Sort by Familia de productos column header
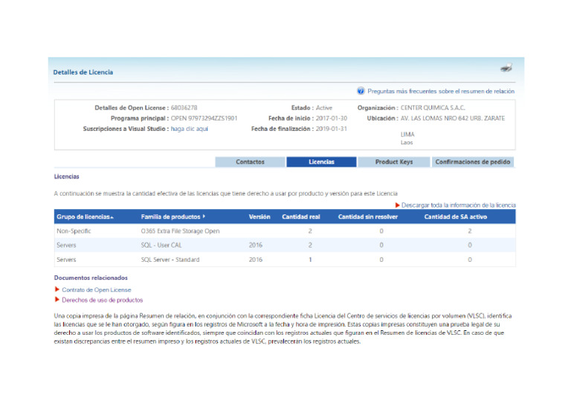The width and height of the screenshot is (571, 404). coord(173,217)
